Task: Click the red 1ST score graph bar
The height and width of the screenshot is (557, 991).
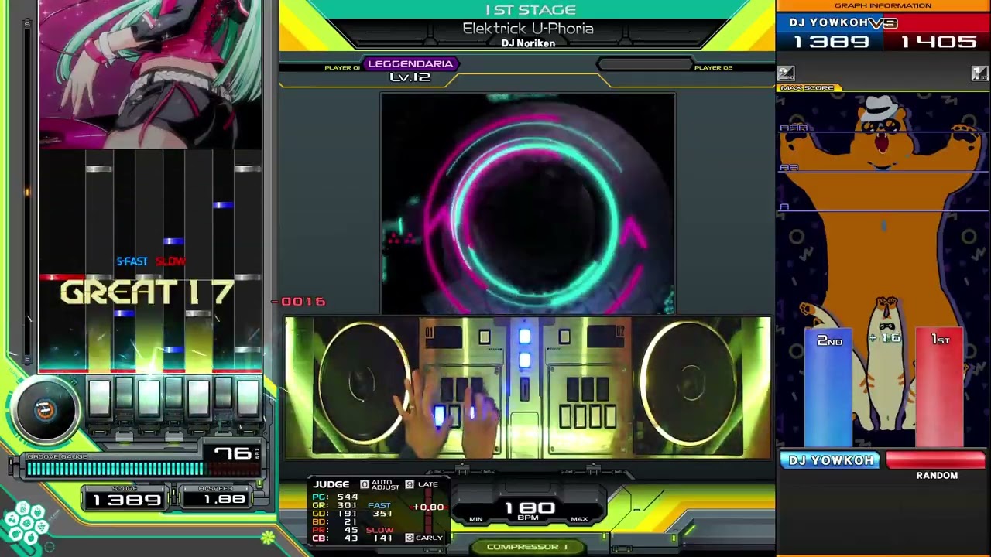Action: [x=940, y=387]
